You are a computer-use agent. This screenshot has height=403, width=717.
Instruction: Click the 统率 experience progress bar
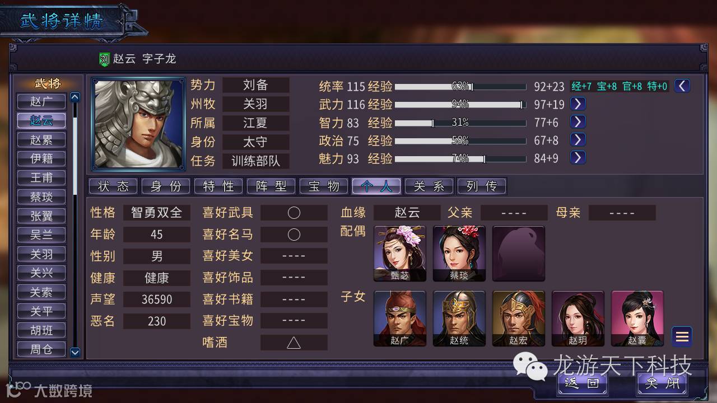[x=460, y=87]
